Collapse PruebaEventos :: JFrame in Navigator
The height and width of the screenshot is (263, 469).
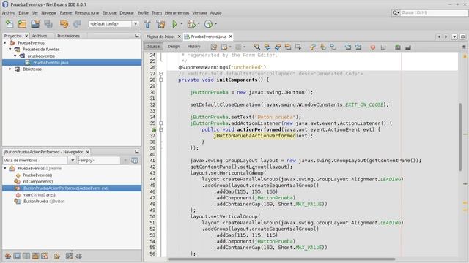[5, 169]
